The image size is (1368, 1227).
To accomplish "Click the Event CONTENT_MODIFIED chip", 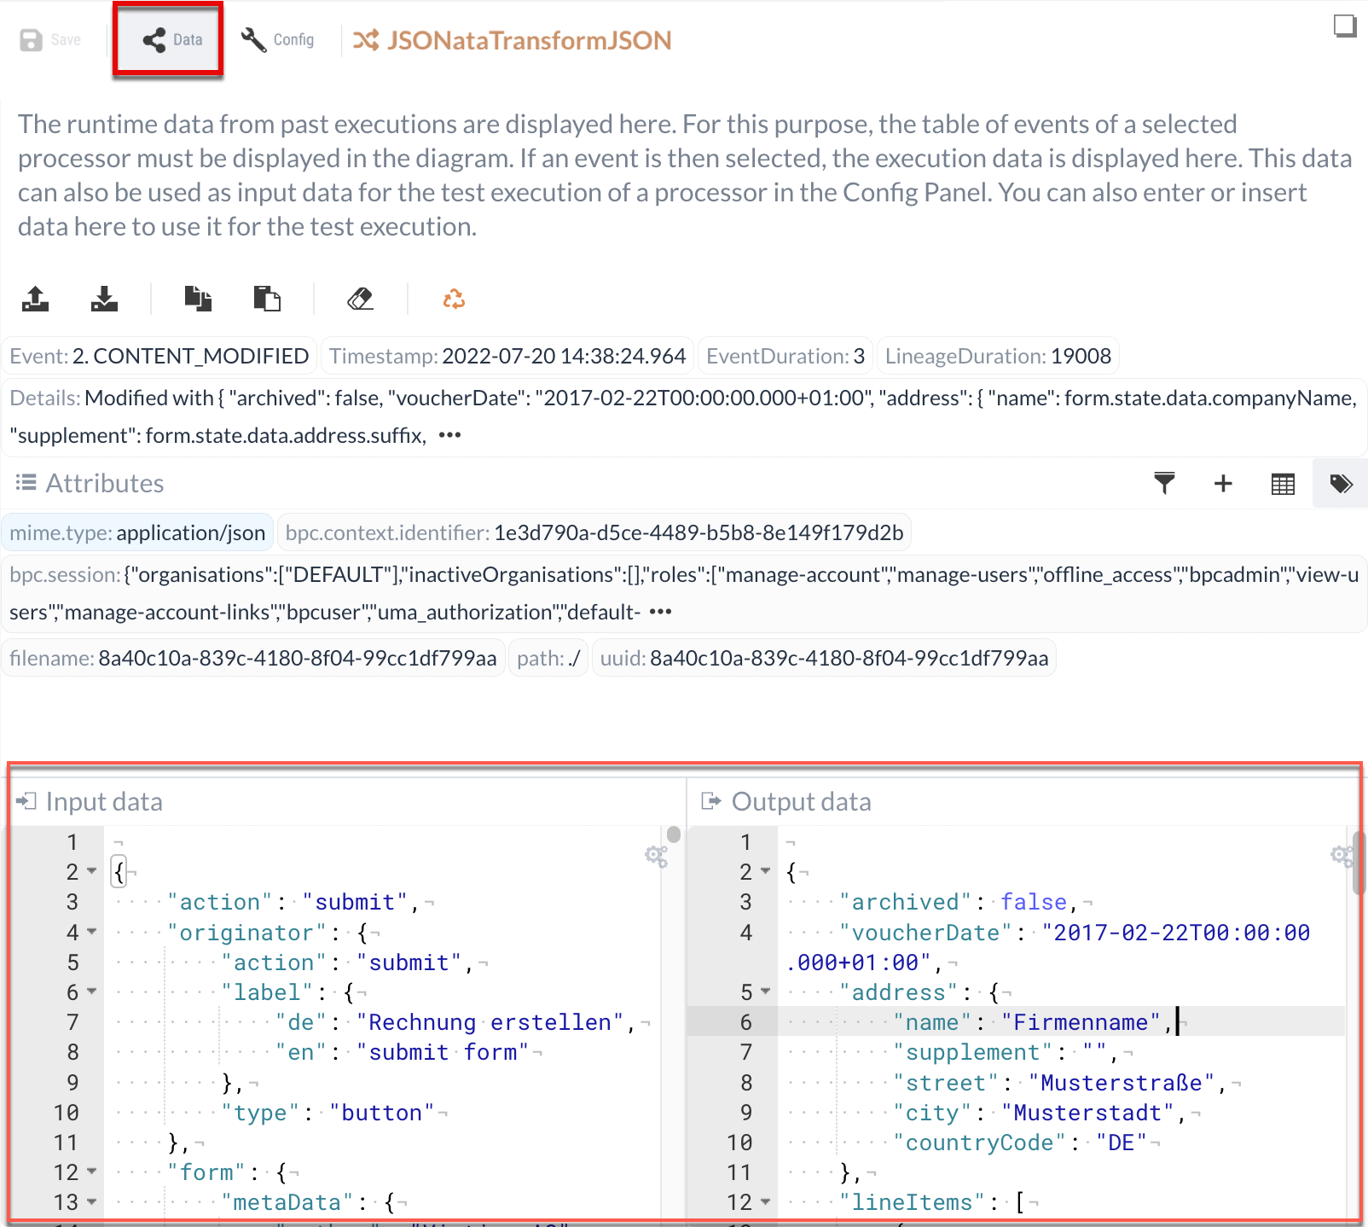I will coord(159,356).
